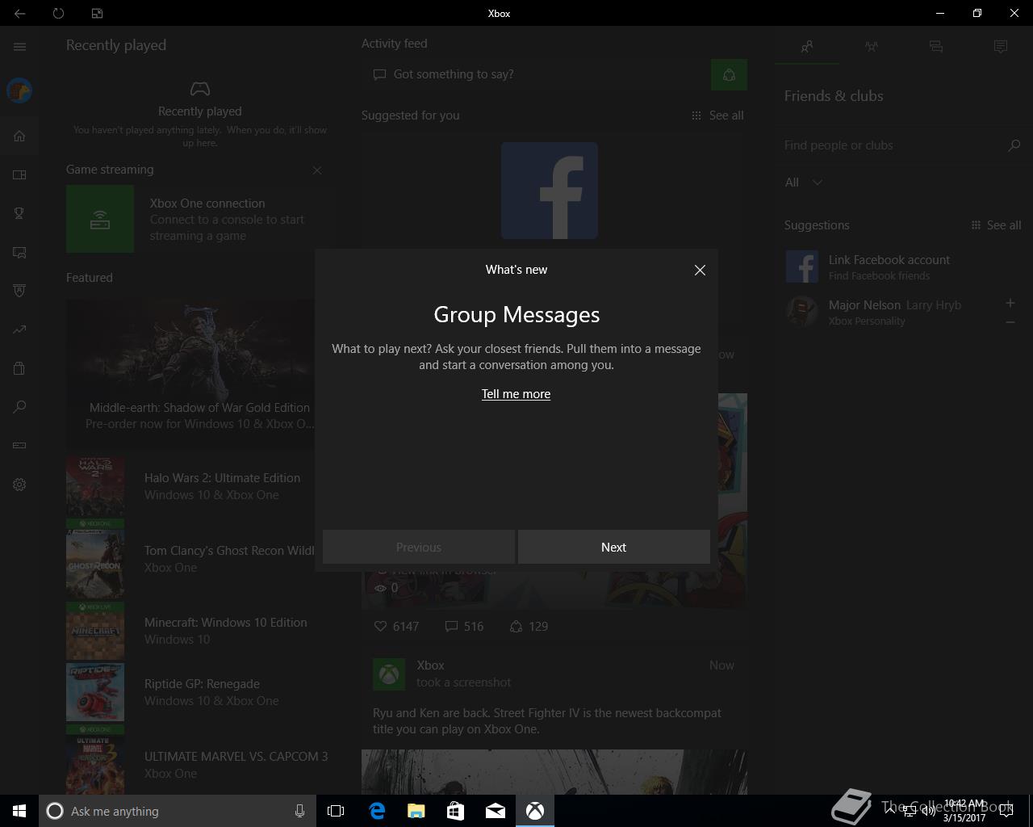Click the Next button in dialog
Viewport: 1033px width, 827px height.
(614, 547)
